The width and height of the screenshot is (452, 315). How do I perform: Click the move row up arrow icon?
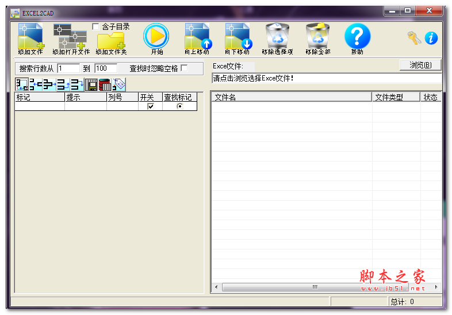[x=63, y=84]
